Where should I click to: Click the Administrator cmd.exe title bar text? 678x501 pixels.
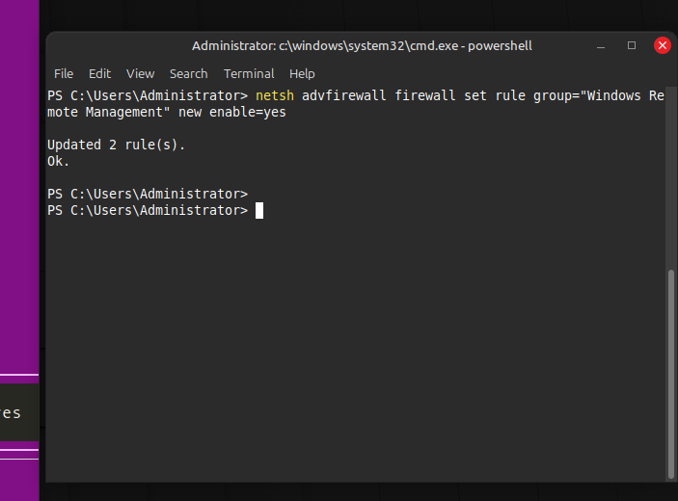(x=362, y=45)
